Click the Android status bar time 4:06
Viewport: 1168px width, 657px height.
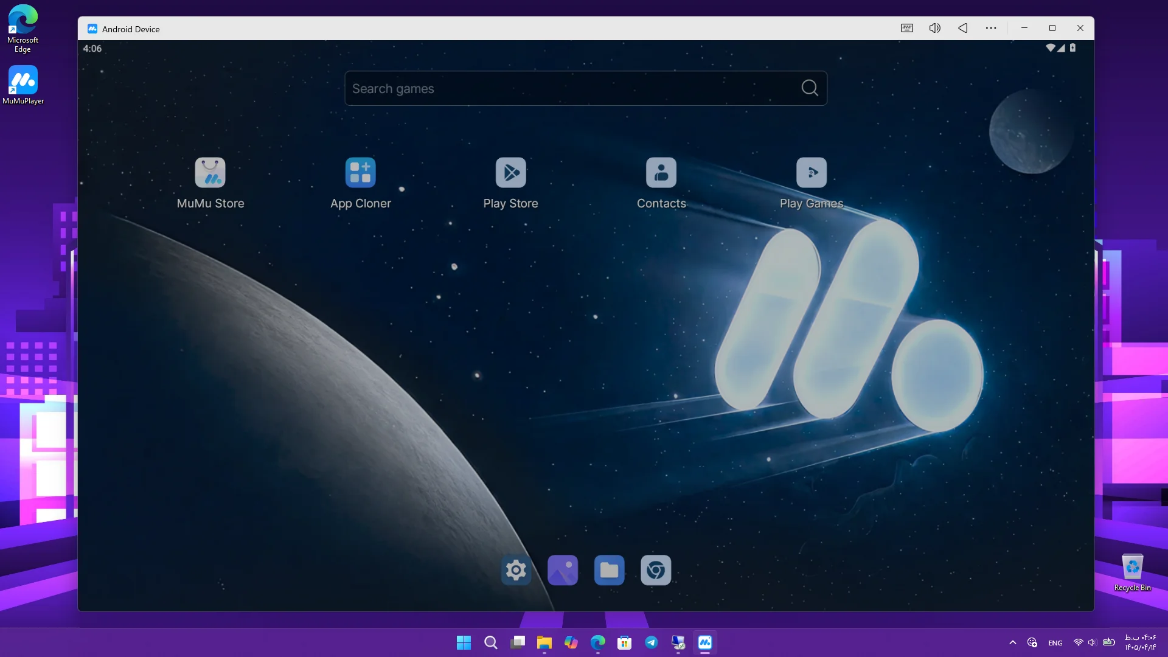92,49
